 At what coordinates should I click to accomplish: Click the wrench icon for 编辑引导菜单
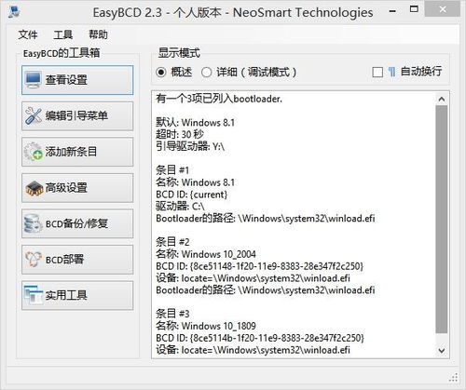pos(34,115)
